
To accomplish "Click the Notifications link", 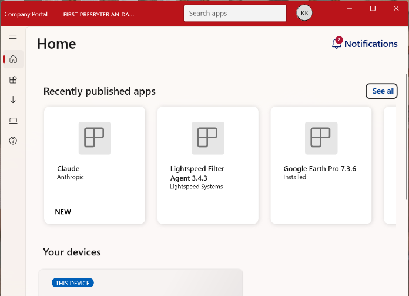I will pyautogui.click(x=371, y=44).
